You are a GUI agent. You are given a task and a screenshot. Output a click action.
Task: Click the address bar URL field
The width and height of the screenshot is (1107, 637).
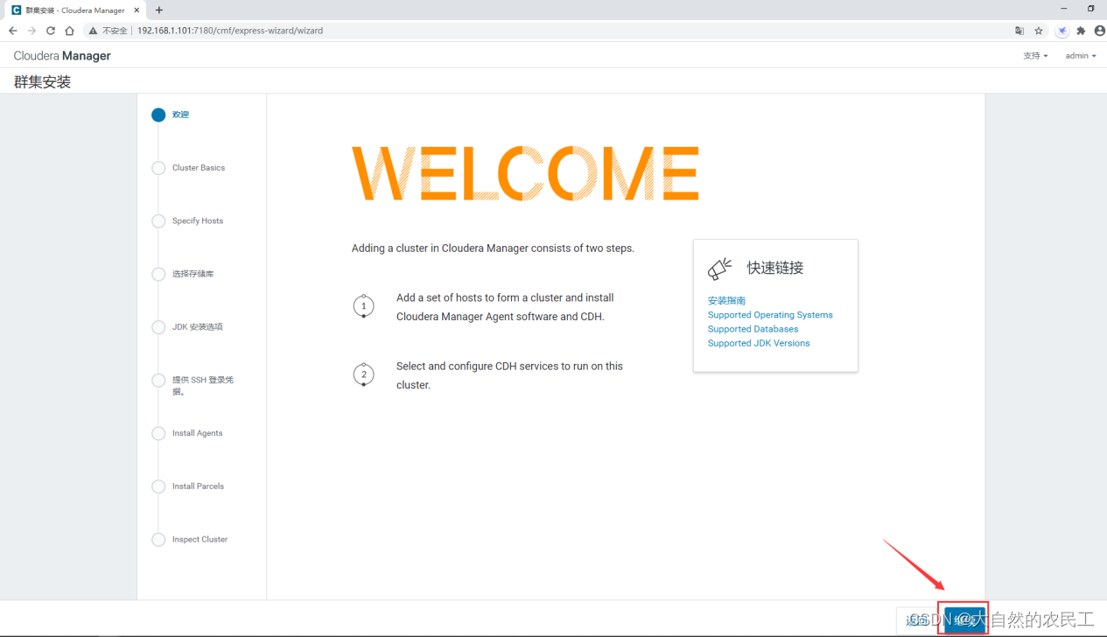coord(560,31)
